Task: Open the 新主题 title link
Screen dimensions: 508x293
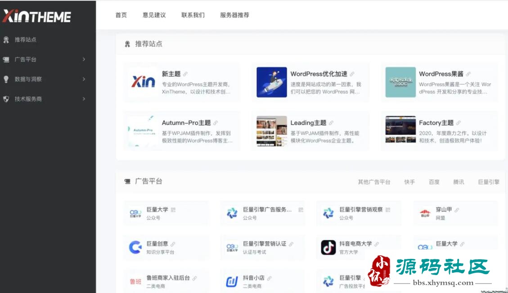Action: (171, 74)
